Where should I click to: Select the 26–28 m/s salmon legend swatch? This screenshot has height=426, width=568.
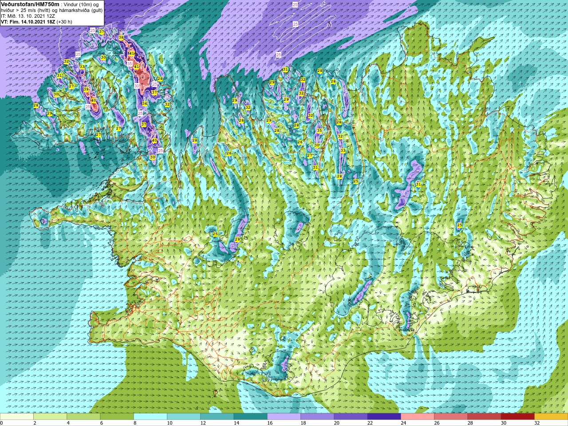(x=451, y=417)
